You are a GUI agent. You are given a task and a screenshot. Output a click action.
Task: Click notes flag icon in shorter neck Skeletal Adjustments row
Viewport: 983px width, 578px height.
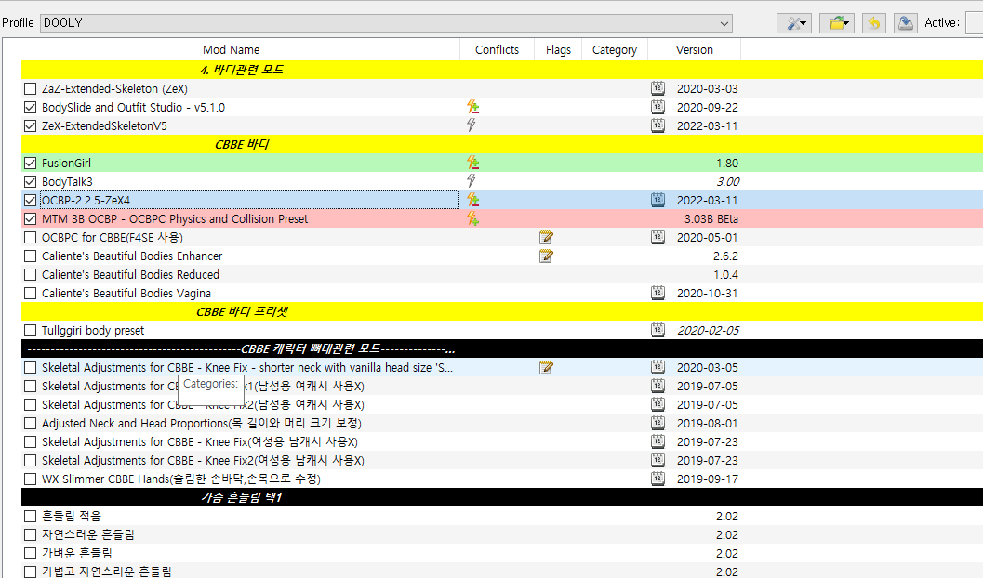click(x=546, y=368)
